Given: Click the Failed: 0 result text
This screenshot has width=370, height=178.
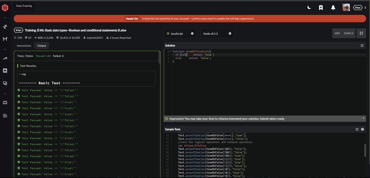Looking at the screenshot, I should coord(58,56).
